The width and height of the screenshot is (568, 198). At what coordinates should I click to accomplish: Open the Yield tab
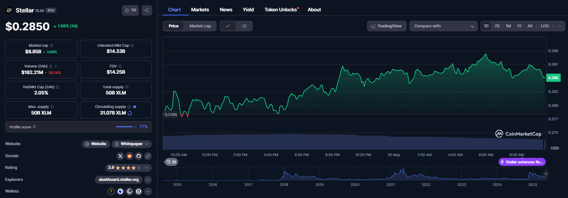248,9
